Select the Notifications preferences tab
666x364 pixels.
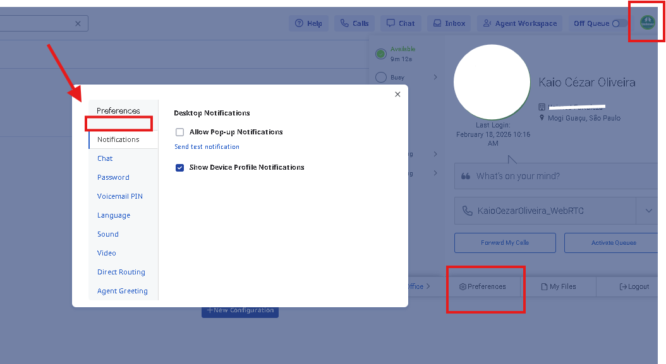click(123, 139)
